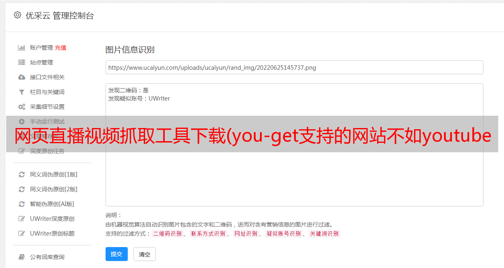
Task: Click the 网址识别 filter tag
Action: click(x=246, y=234)
